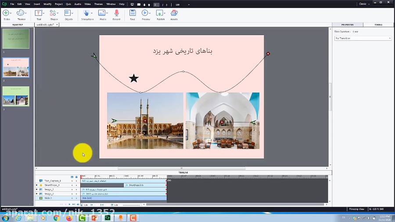Go to next slide up arrow
395x222 pixels.
pyautogui.click(x=149, y=4)
